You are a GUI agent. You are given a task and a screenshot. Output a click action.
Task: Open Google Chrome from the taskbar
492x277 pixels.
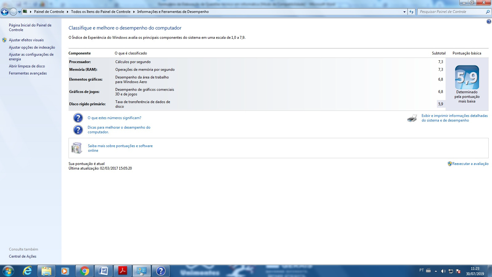[84, 271]
